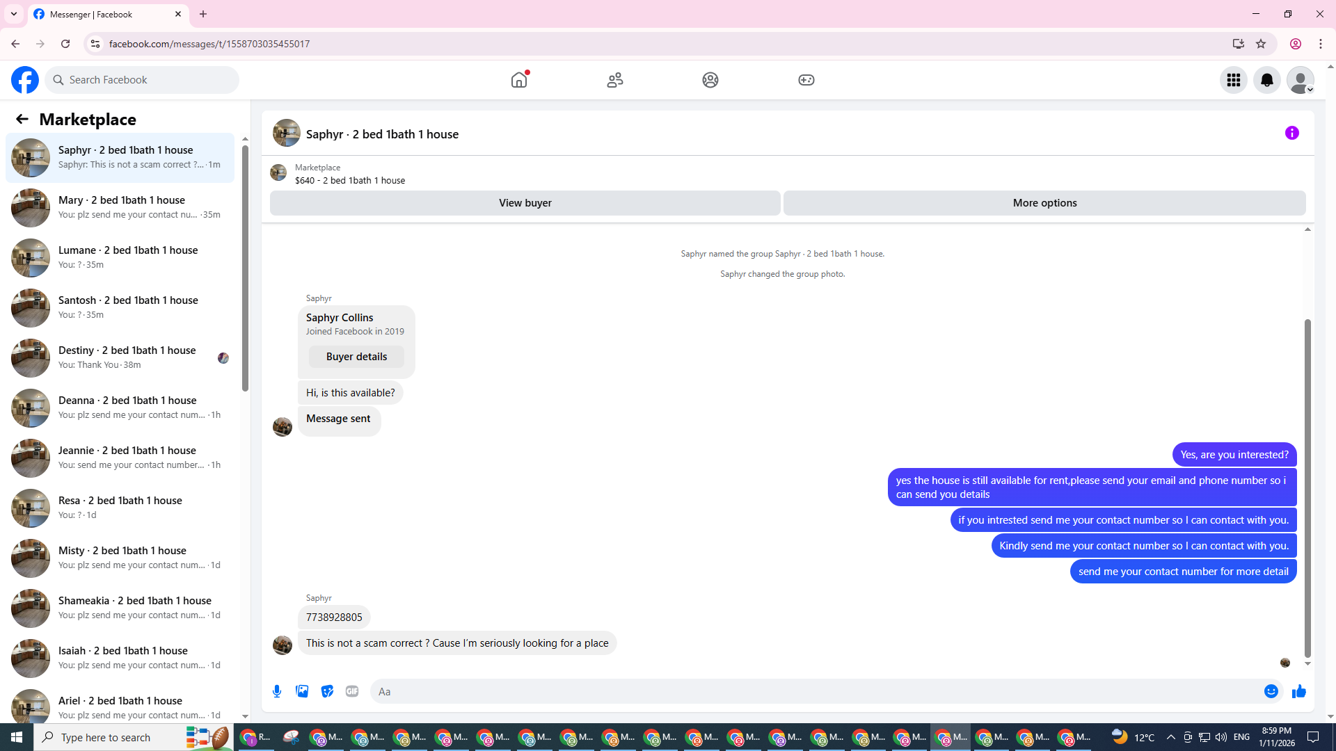The width and height of the screenshot is (1336, 751).
Task: Click the browser Back button
Action: pyautogui.click(x=15, y=44)
